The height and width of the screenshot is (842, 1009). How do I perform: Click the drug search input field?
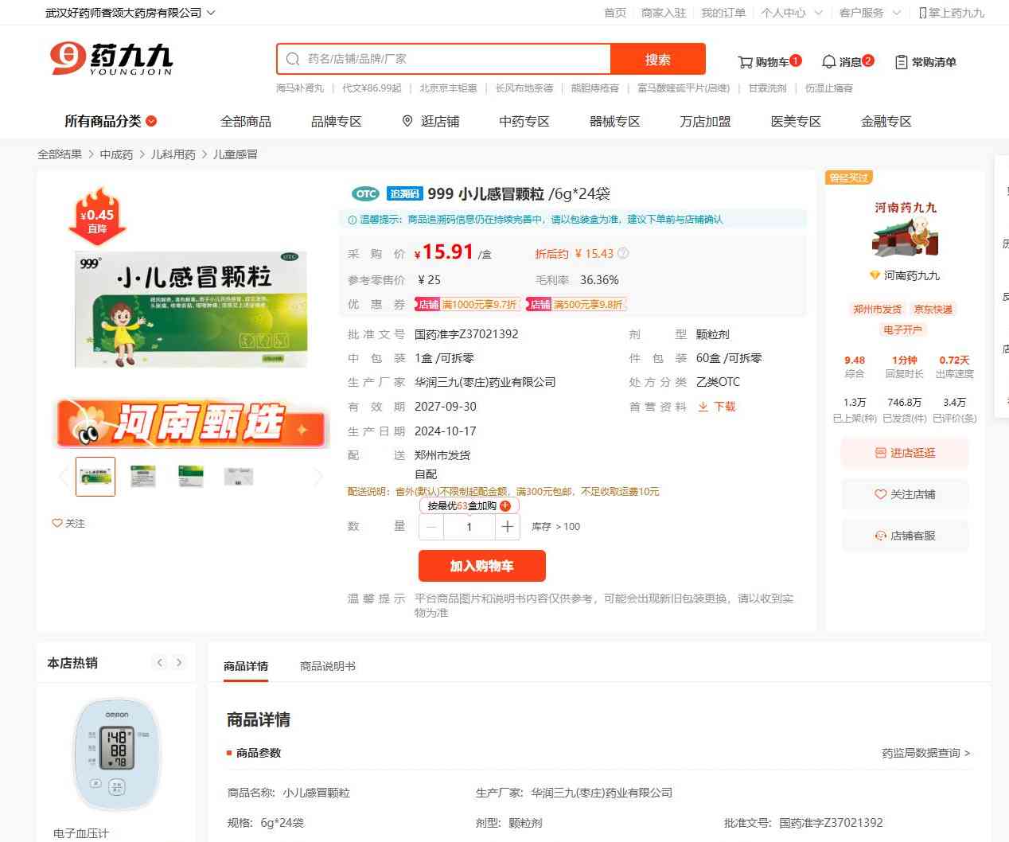tap(454, 59)
